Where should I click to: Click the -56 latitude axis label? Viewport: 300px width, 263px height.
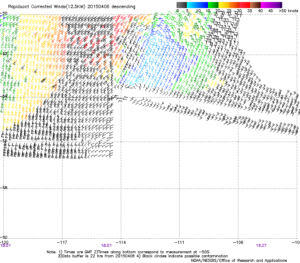(4, 140)
